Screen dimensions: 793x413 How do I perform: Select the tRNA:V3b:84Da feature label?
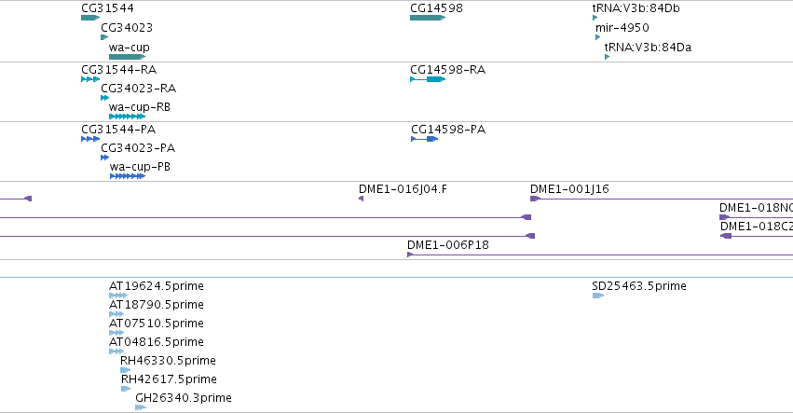648,48
